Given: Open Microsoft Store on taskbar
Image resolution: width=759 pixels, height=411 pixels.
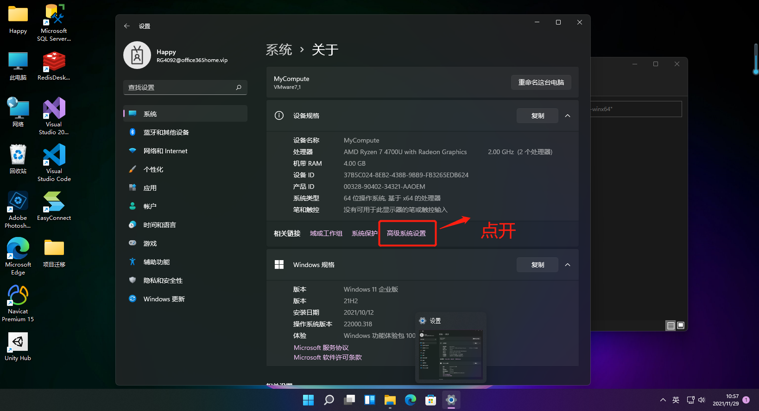Looking at the screenshot, I should 430,400.
